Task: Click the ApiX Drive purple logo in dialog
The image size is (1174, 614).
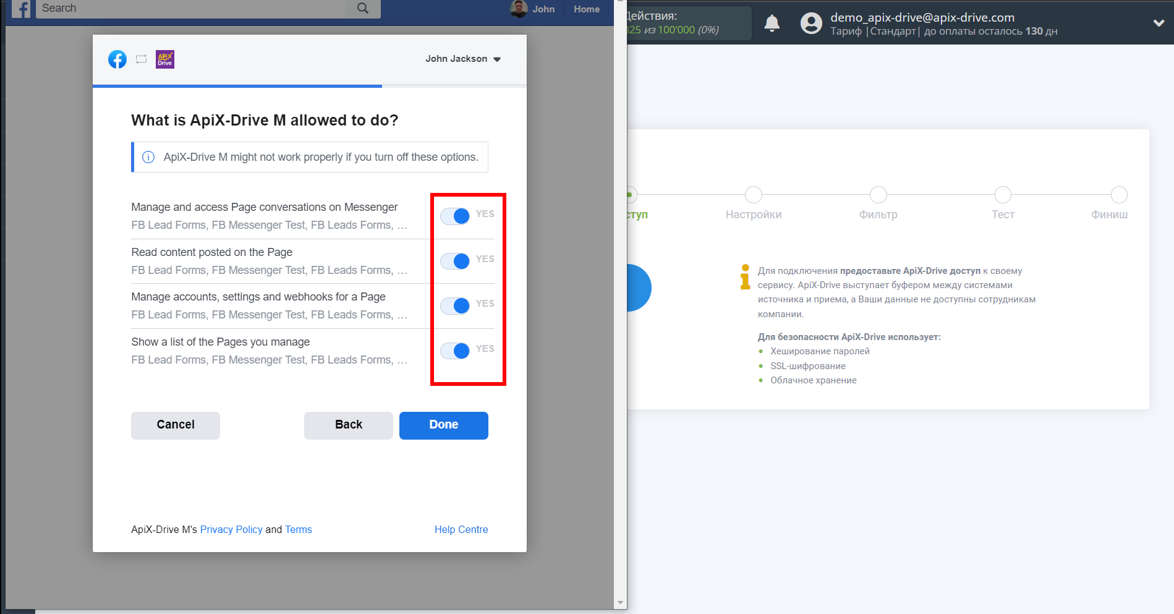Action: click(165, 59)
